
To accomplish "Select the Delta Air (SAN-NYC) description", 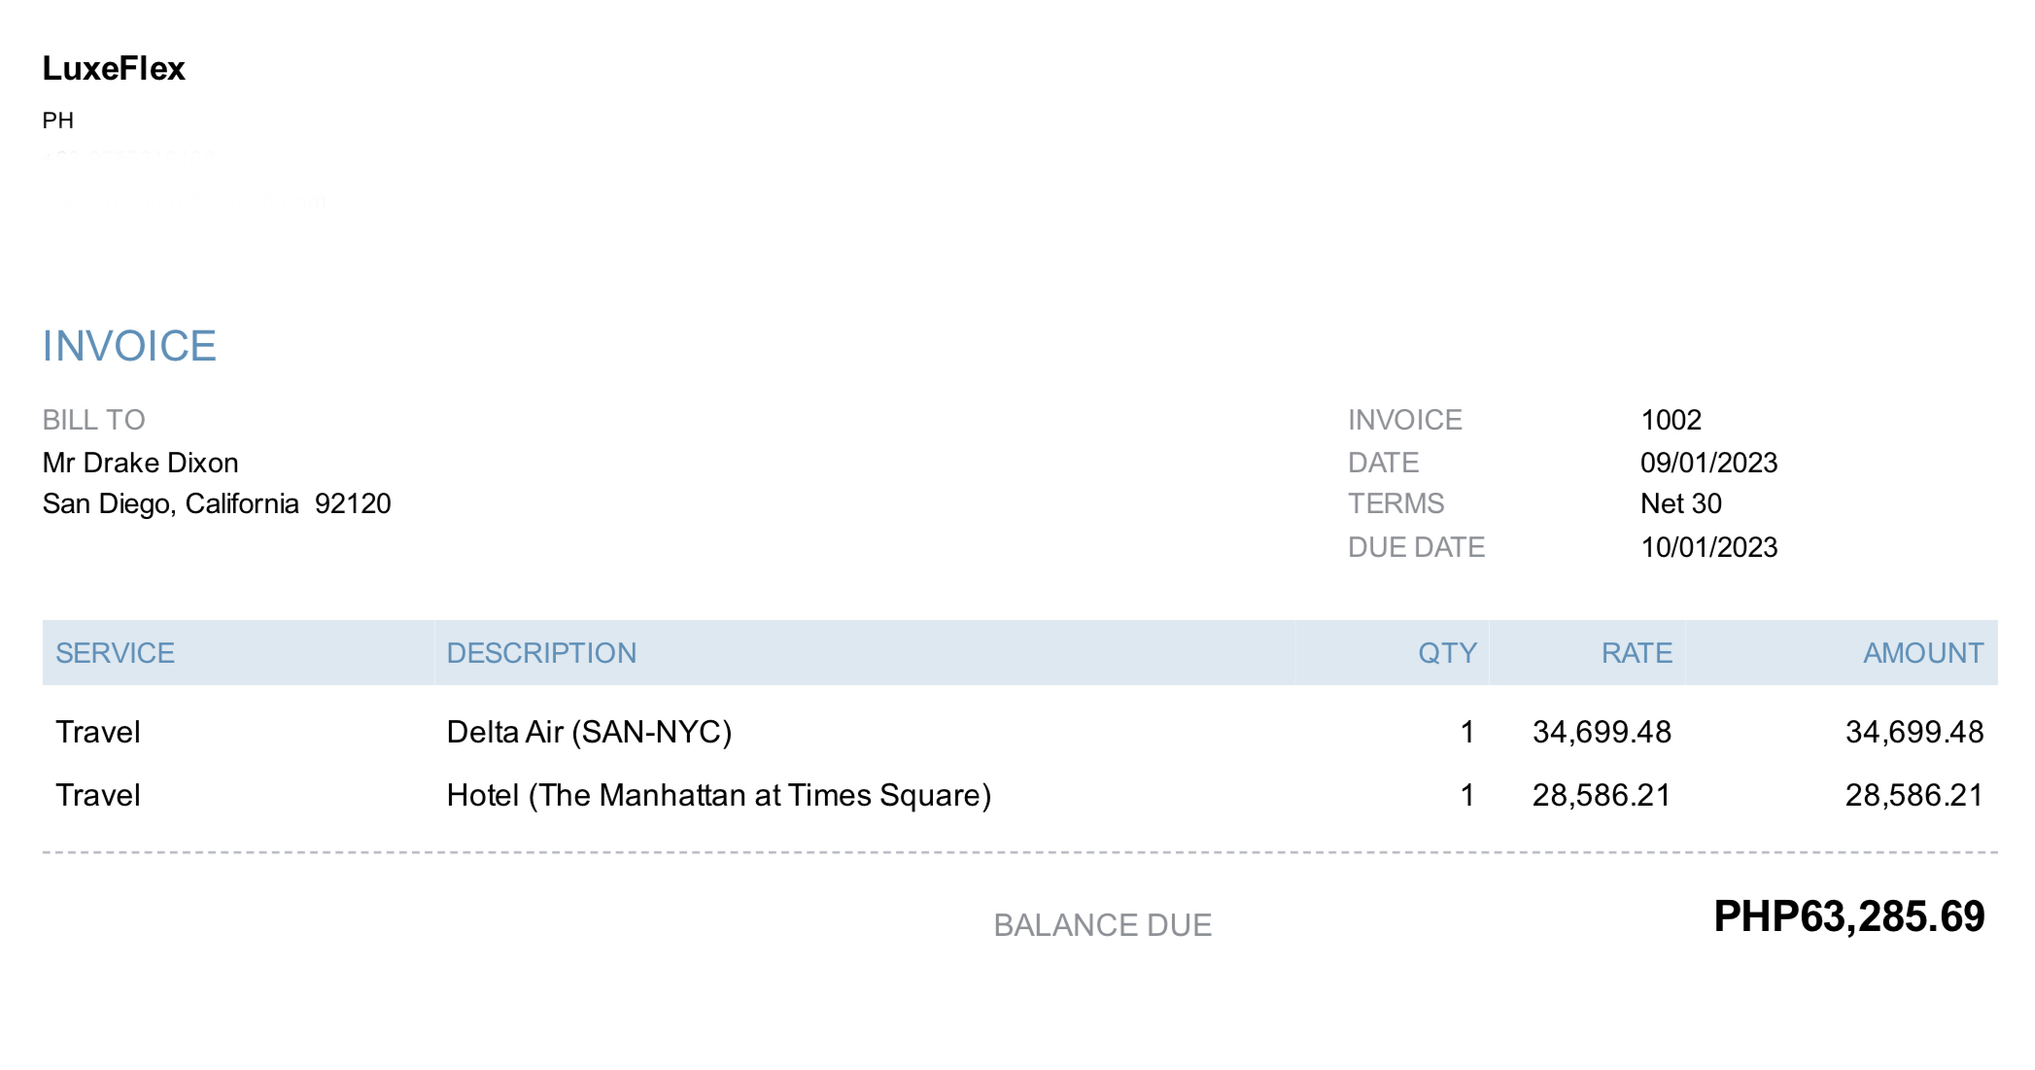I will [589, 732].
